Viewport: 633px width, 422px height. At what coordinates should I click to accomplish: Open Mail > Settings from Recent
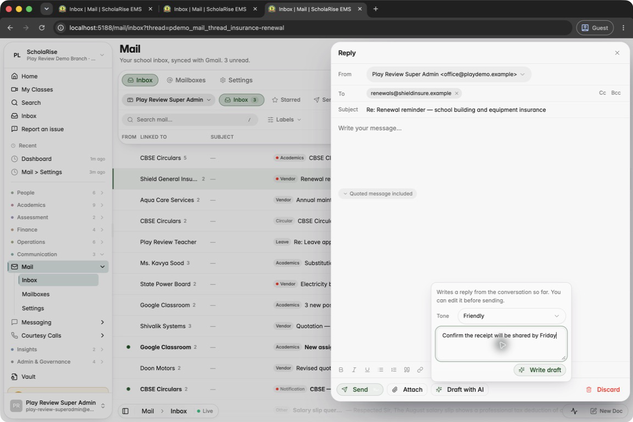click(x=58, y=172)
